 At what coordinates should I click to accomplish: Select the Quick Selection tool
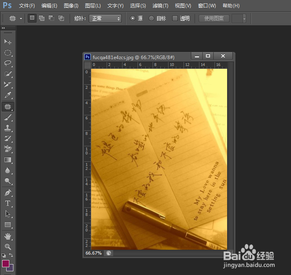pyautogui.click(x=8, y=74)
